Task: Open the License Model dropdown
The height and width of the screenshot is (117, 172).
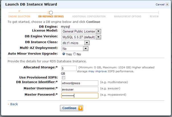Action: click(x=99, y=31)
